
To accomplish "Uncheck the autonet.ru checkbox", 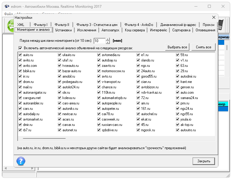I will click(59, 130).
